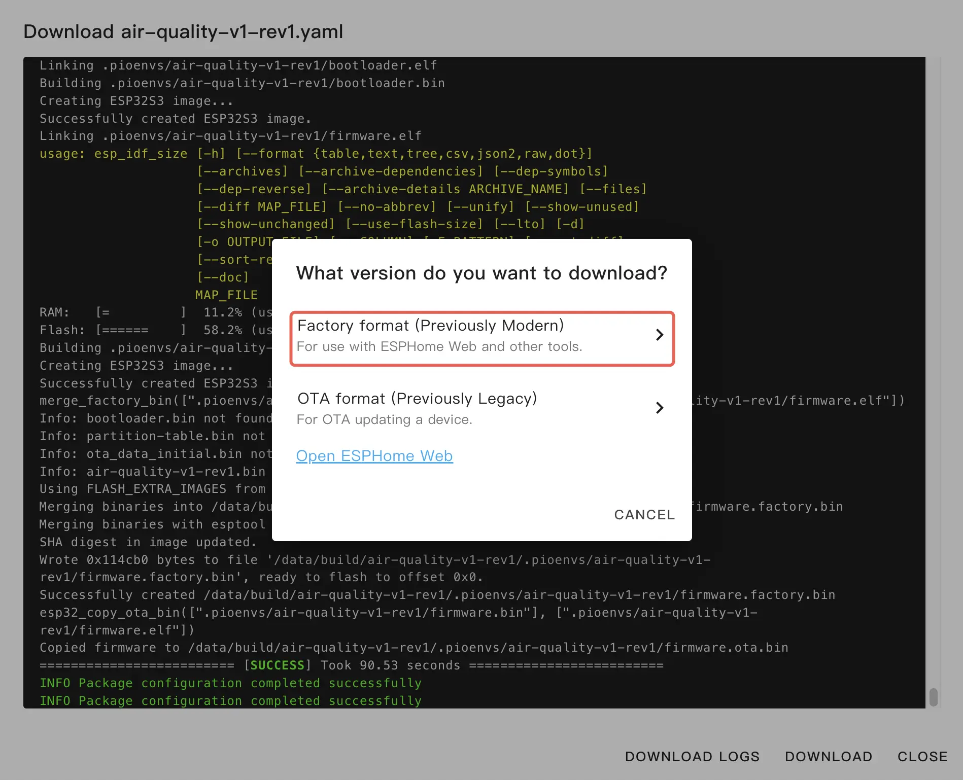Click 'For OTA updating a device' description
Viewport: 963px width, 780px height.
click(384, 420)
